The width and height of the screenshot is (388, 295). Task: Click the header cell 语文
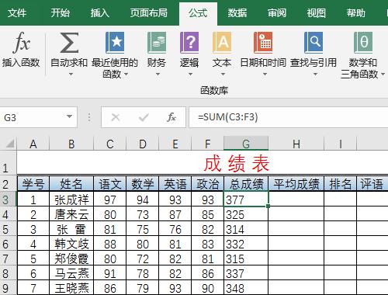coord(110,184)
